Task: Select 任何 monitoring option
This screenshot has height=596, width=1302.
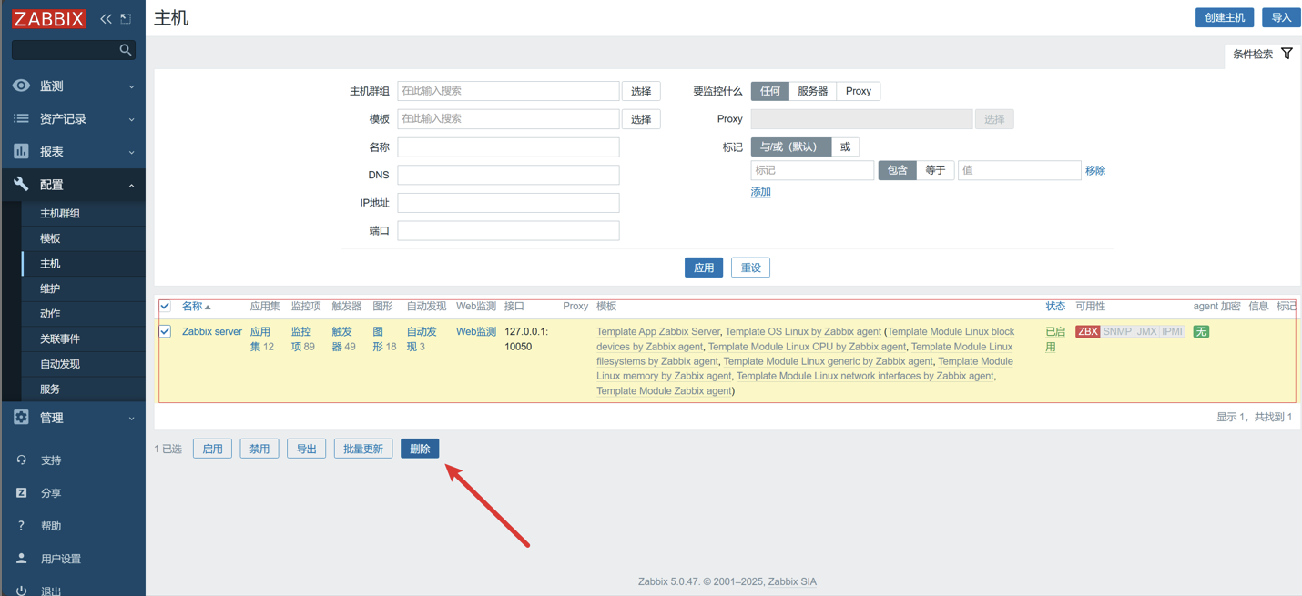Action: [x=770, y=91]
